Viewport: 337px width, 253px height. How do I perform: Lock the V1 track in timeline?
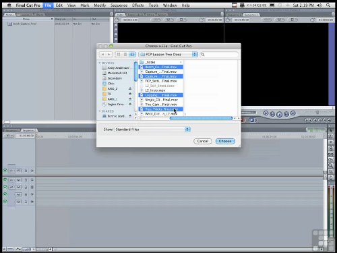tap(26, 171)
